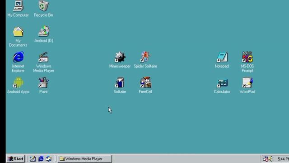Screen dimensions: 289x163
Task: Select the Spider Solitaire shortcut icon
Action: coord(145,57)
